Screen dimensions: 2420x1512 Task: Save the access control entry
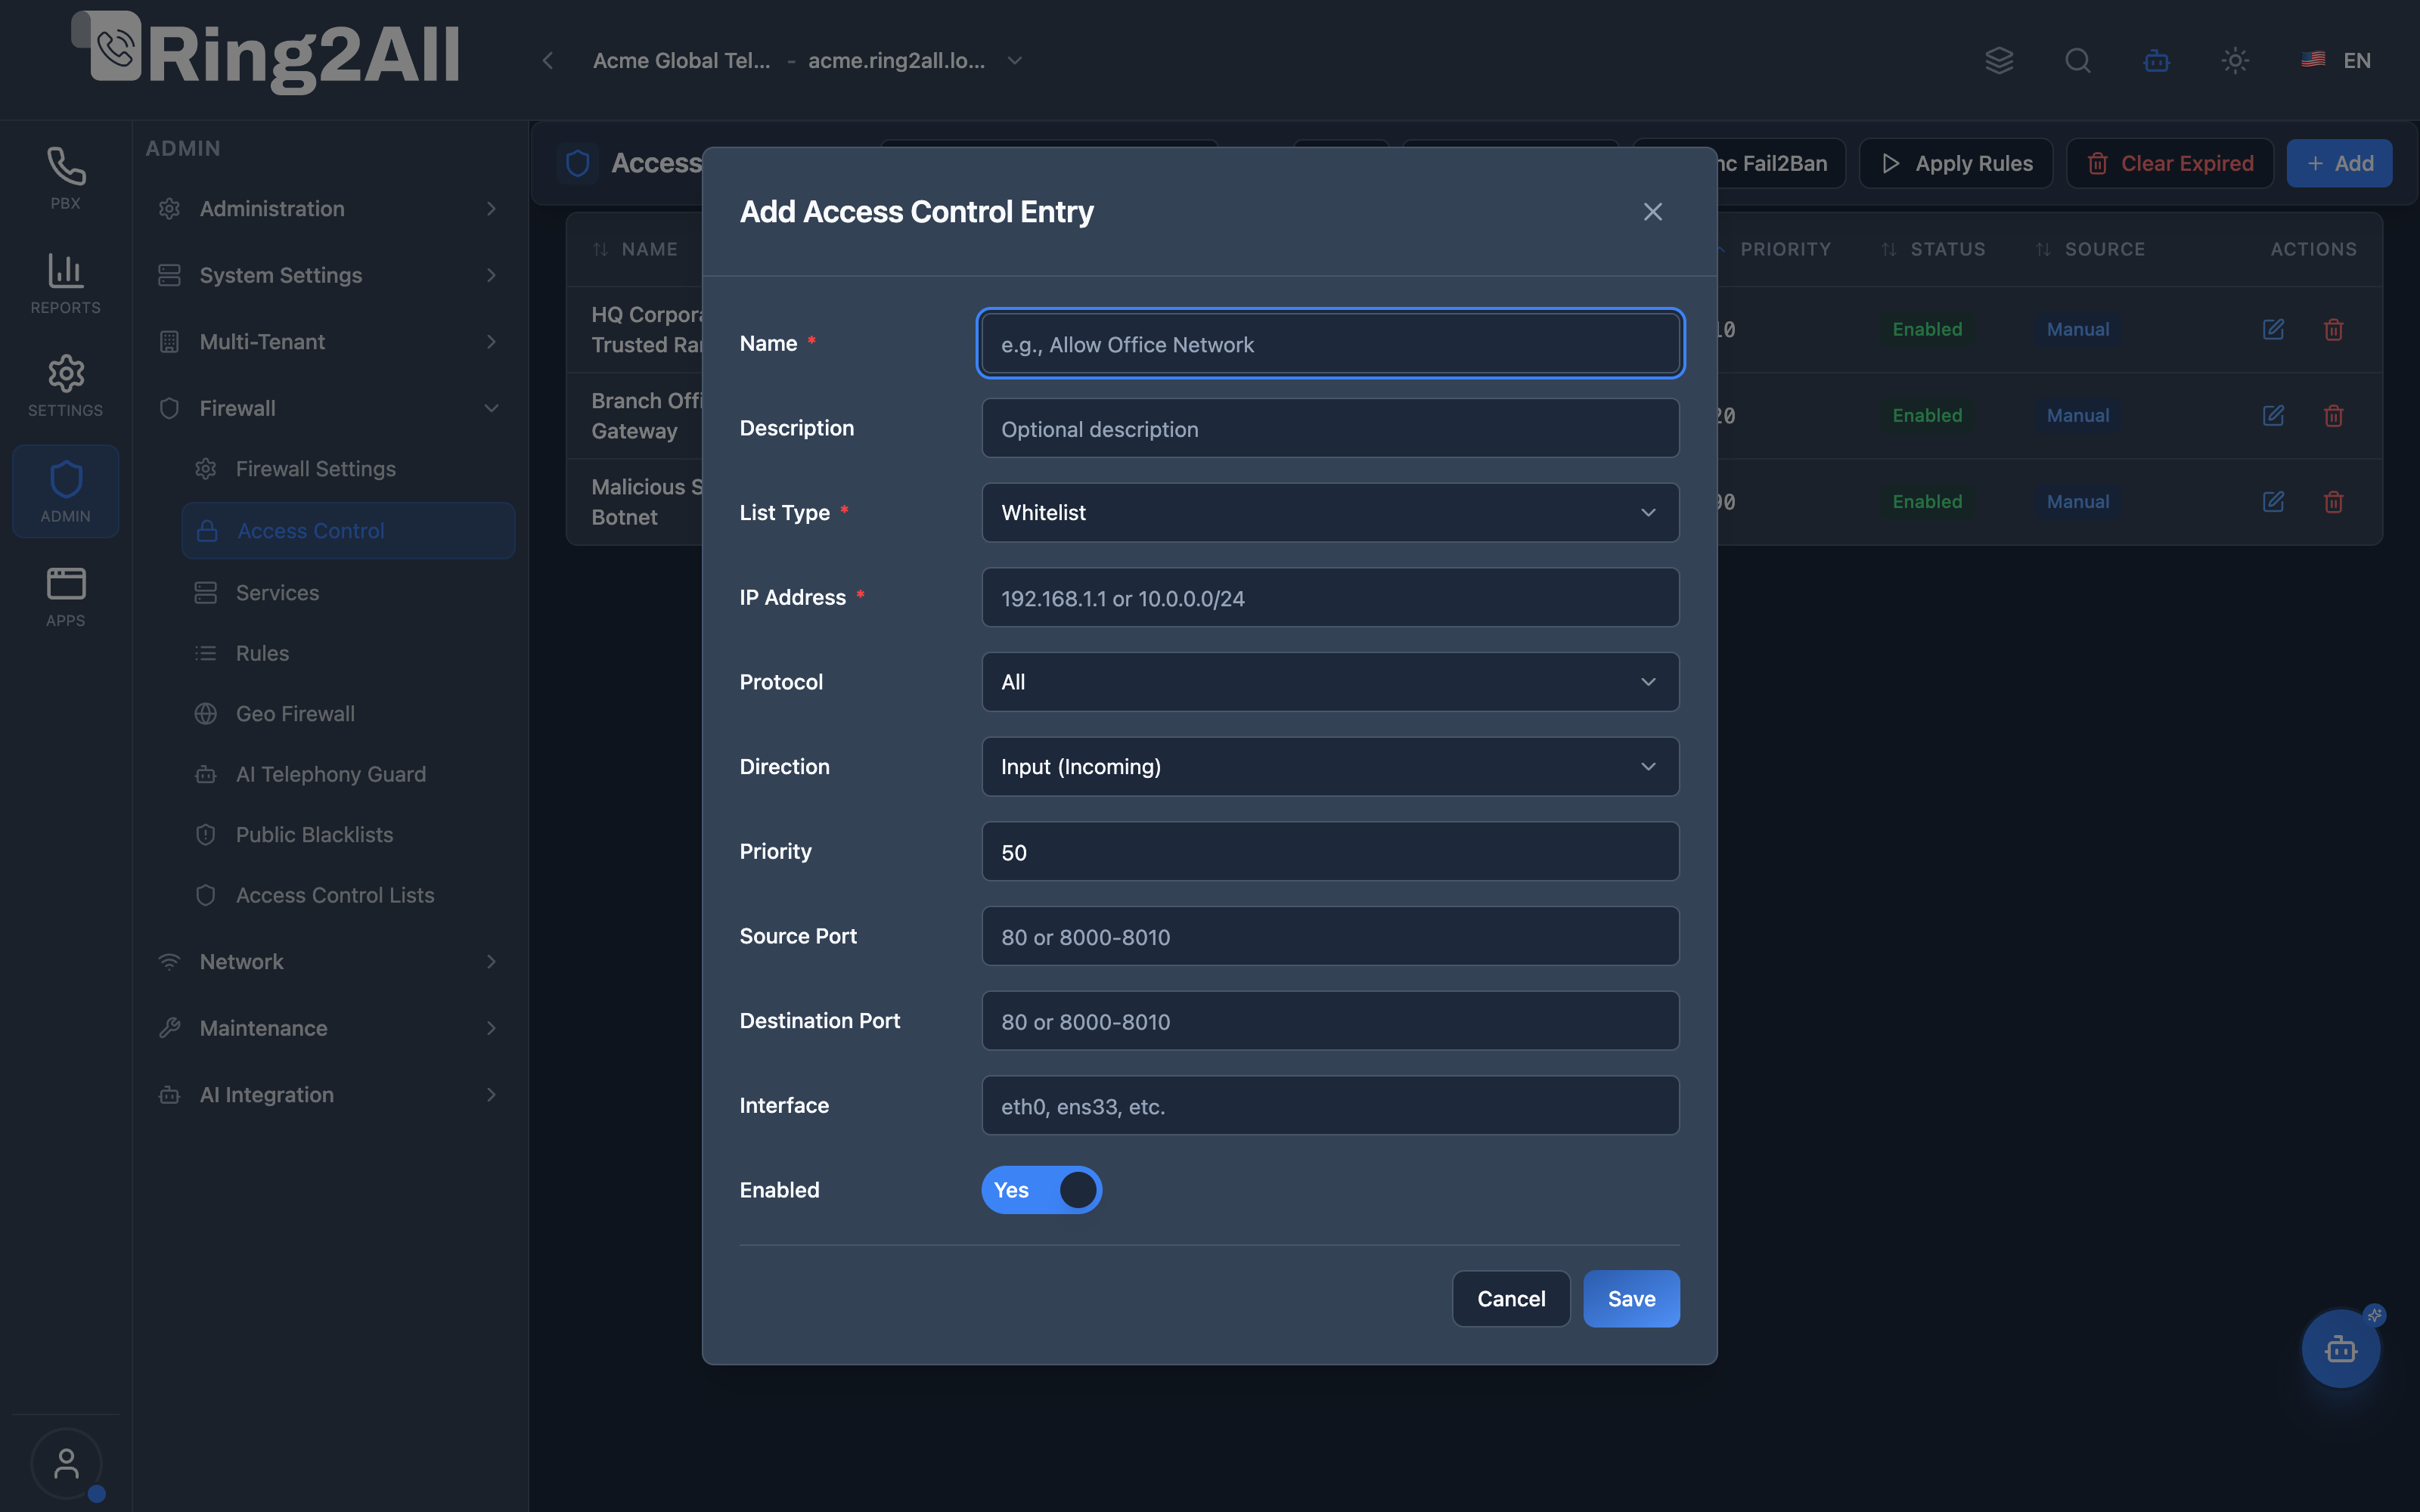(1631, 1299)
